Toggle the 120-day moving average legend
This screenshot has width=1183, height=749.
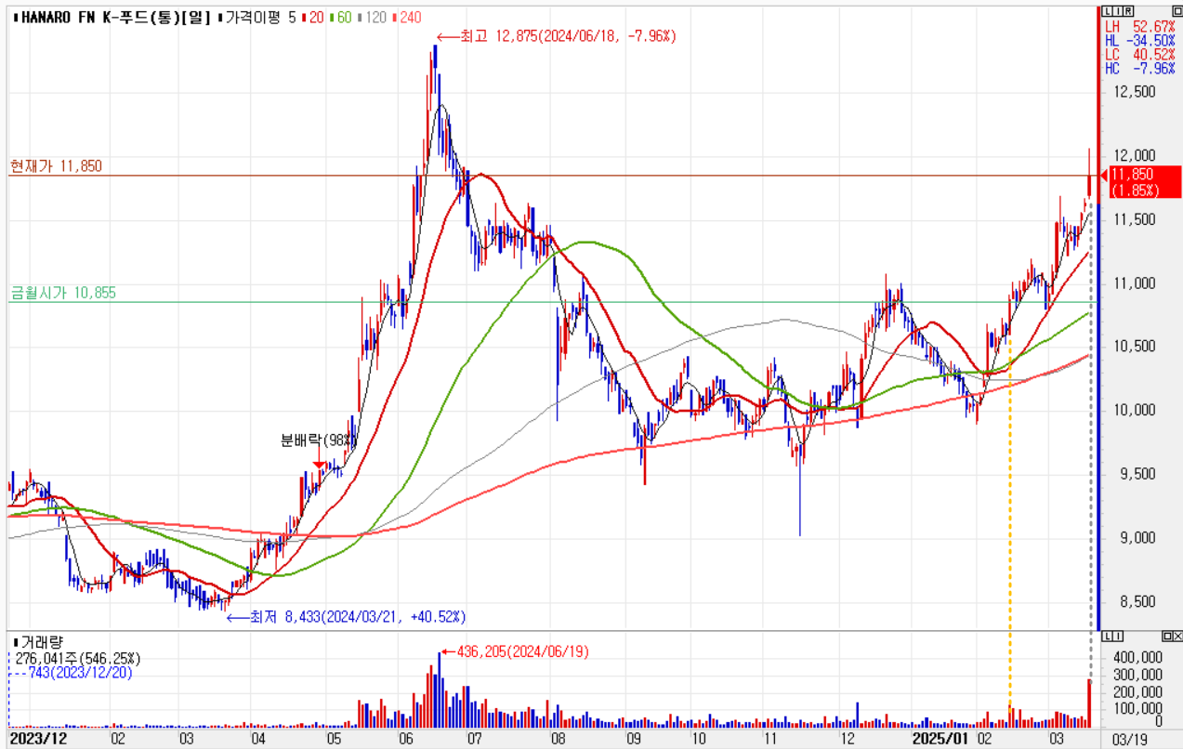click(374, 18)
